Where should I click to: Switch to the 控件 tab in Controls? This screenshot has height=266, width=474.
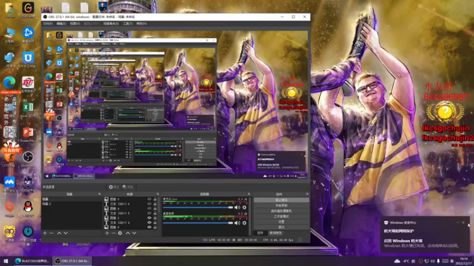coord(260,233)
